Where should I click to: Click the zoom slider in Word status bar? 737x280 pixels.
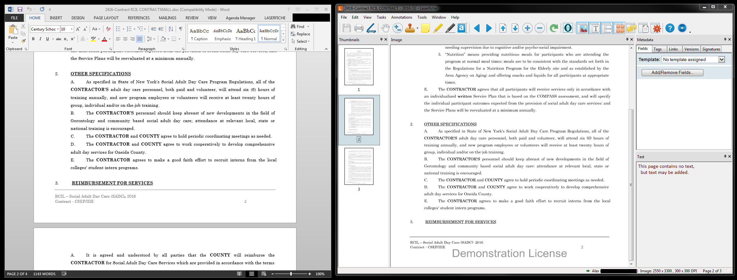point(291,274)
